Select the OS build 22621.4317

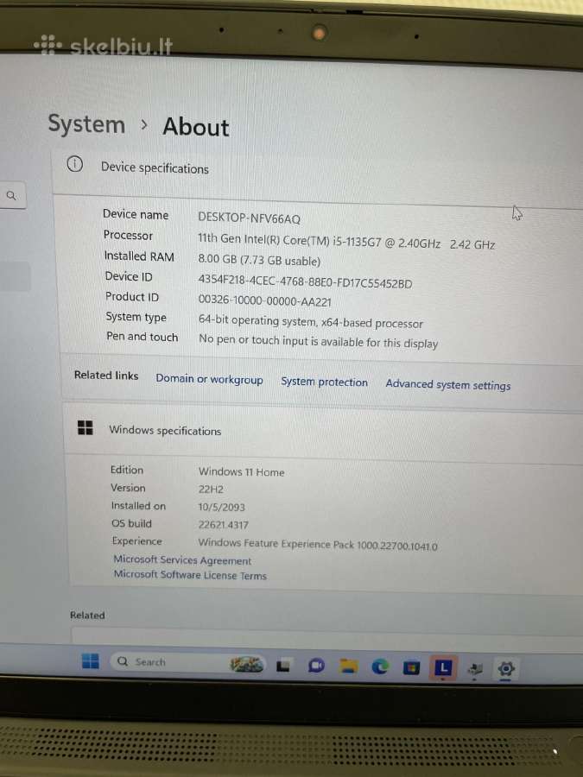[x=223, y=525]
